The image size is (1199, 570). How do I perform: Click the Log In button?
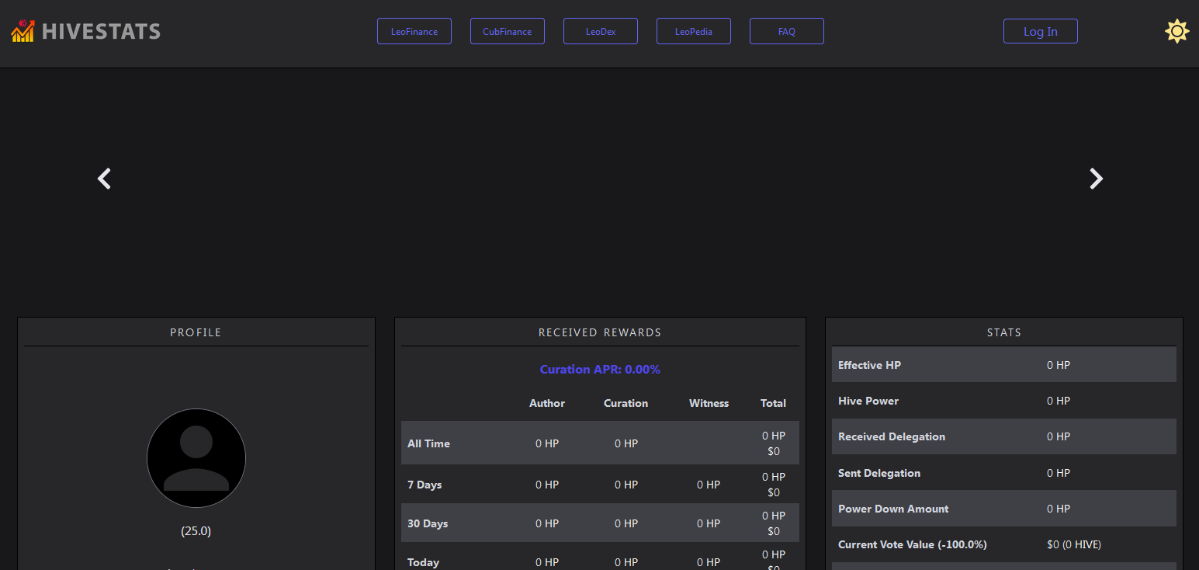1041,32
